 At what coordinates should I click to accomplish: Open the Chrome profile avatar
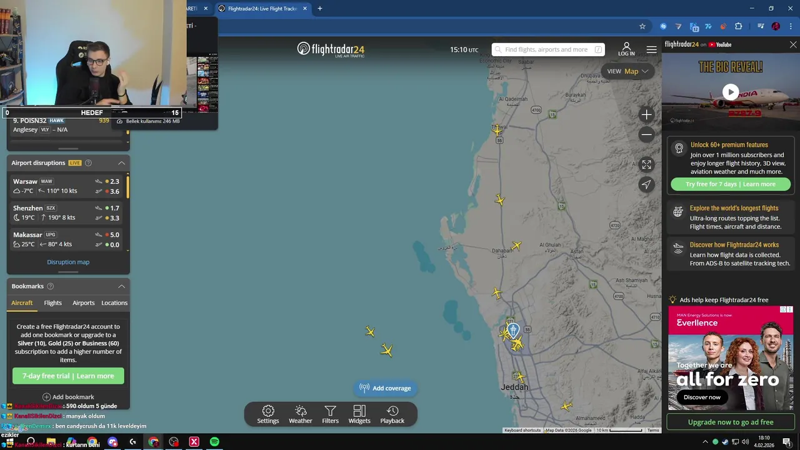[776, 26]
